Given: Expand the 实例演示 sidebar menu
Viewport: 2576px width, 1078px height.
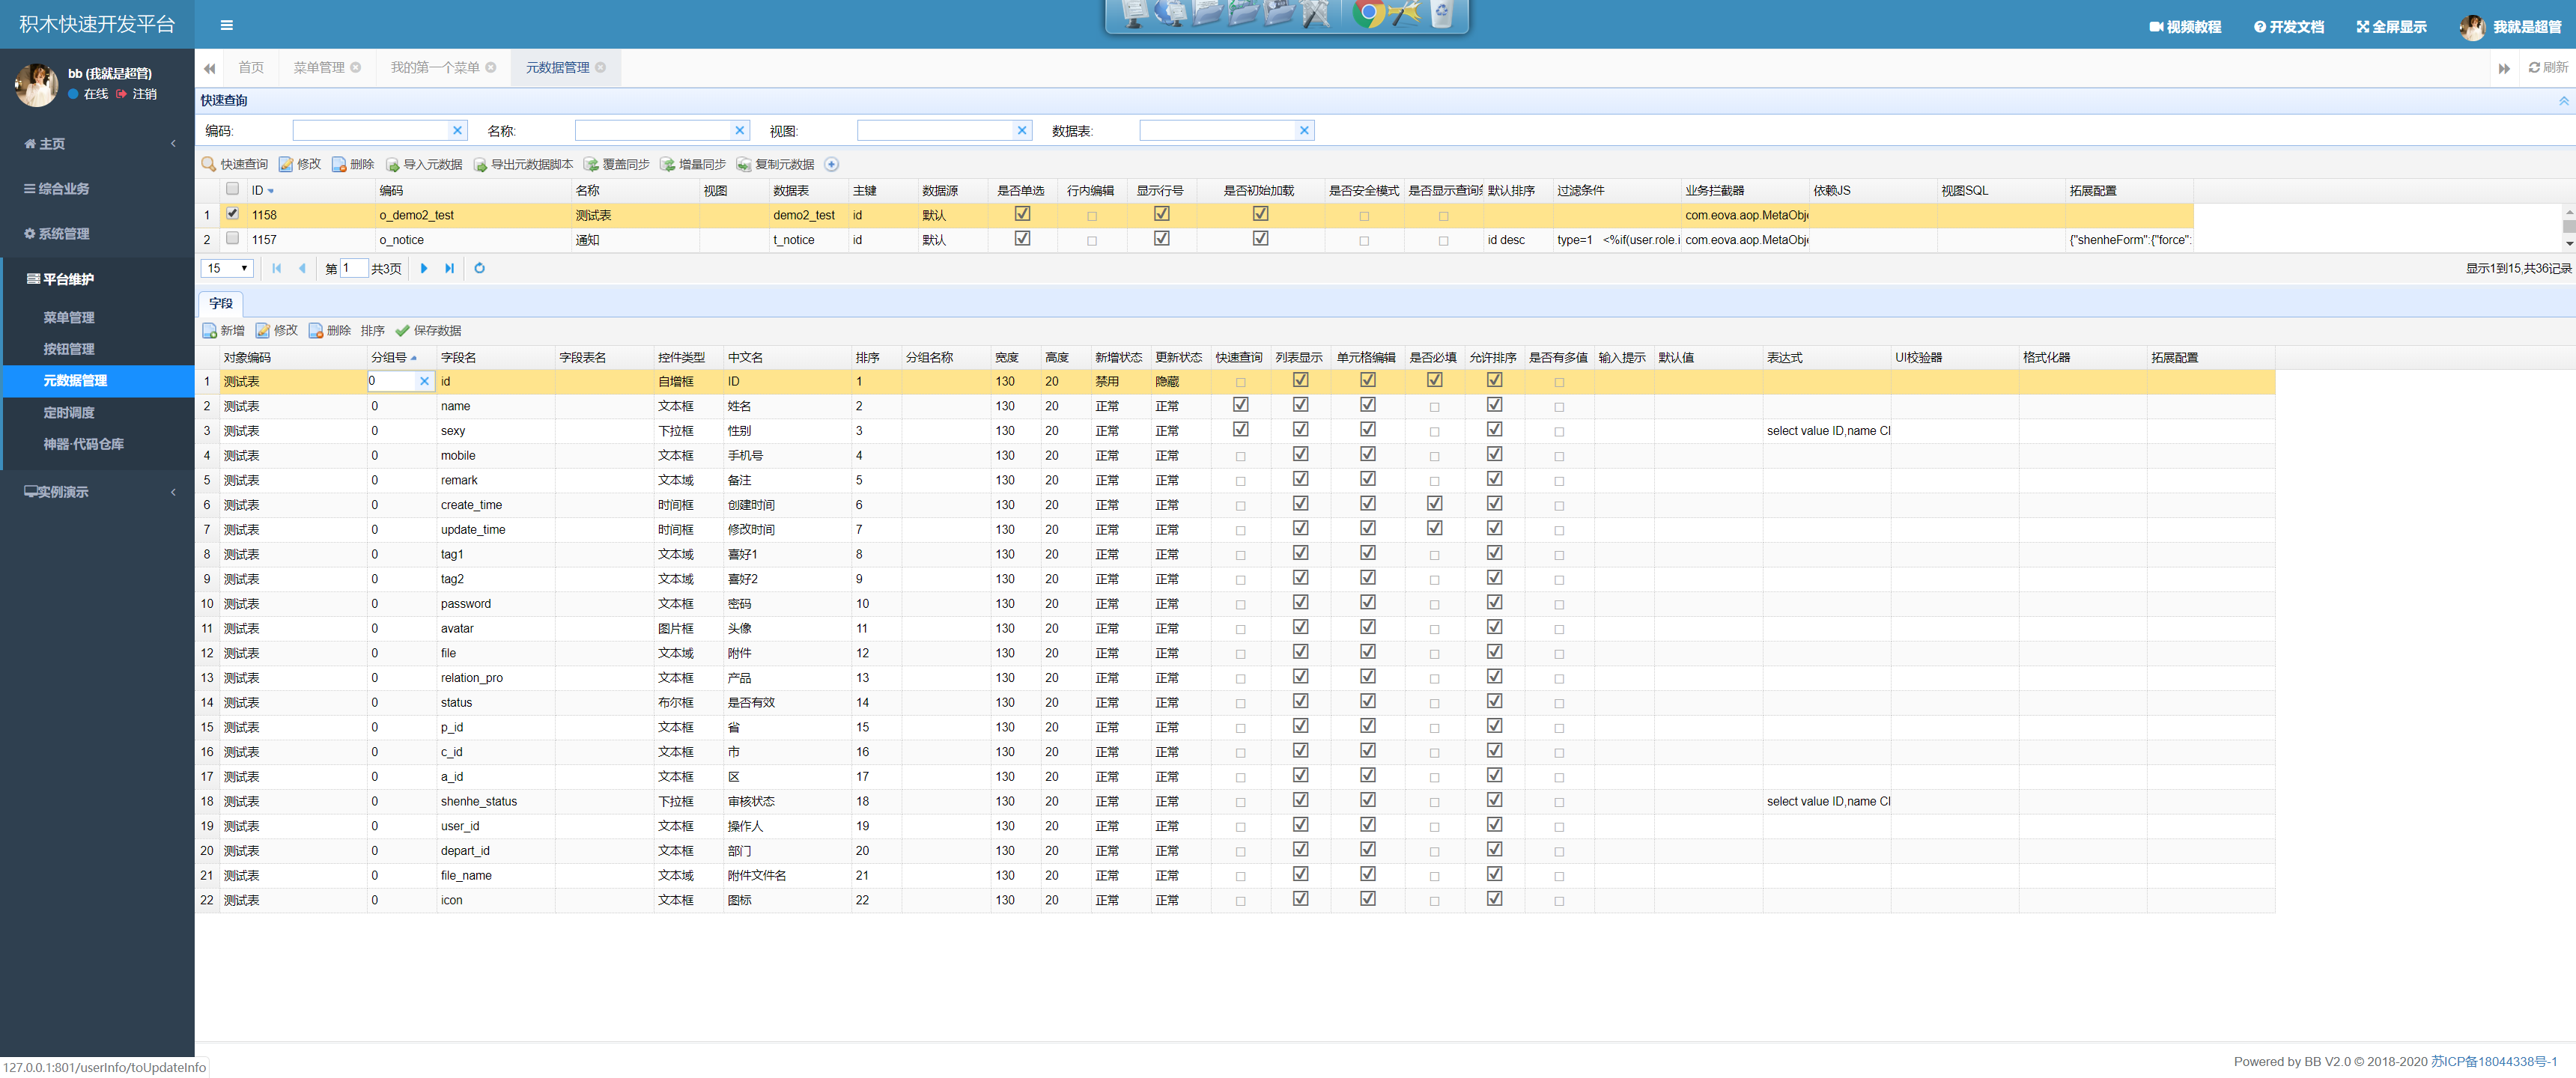Looking at the screenshot, I should (97, 492).
